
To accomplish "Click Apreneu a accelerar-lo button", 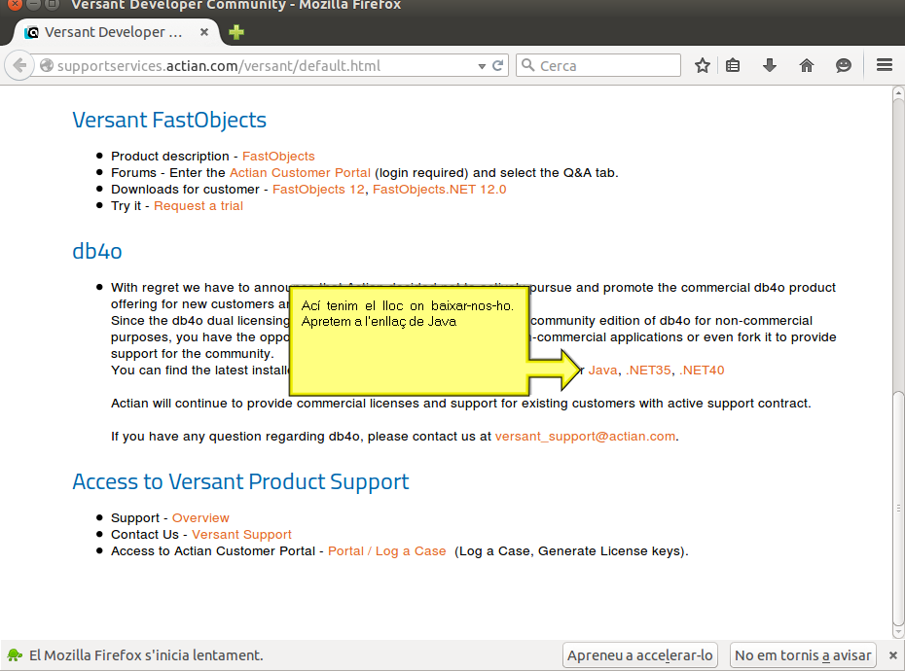I will (x=639, y=655).
